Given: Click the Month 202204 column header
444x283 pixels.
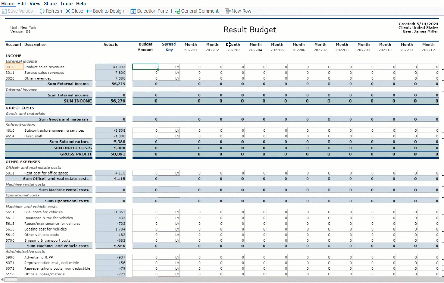Looking at the screenshot, I should point(255,47).
